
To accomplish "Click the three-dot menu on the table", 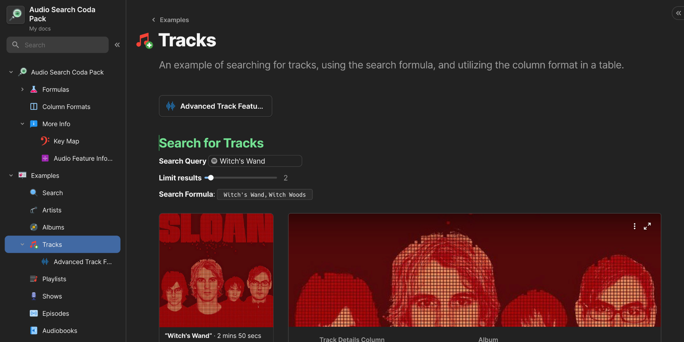I will pos(634,226).
